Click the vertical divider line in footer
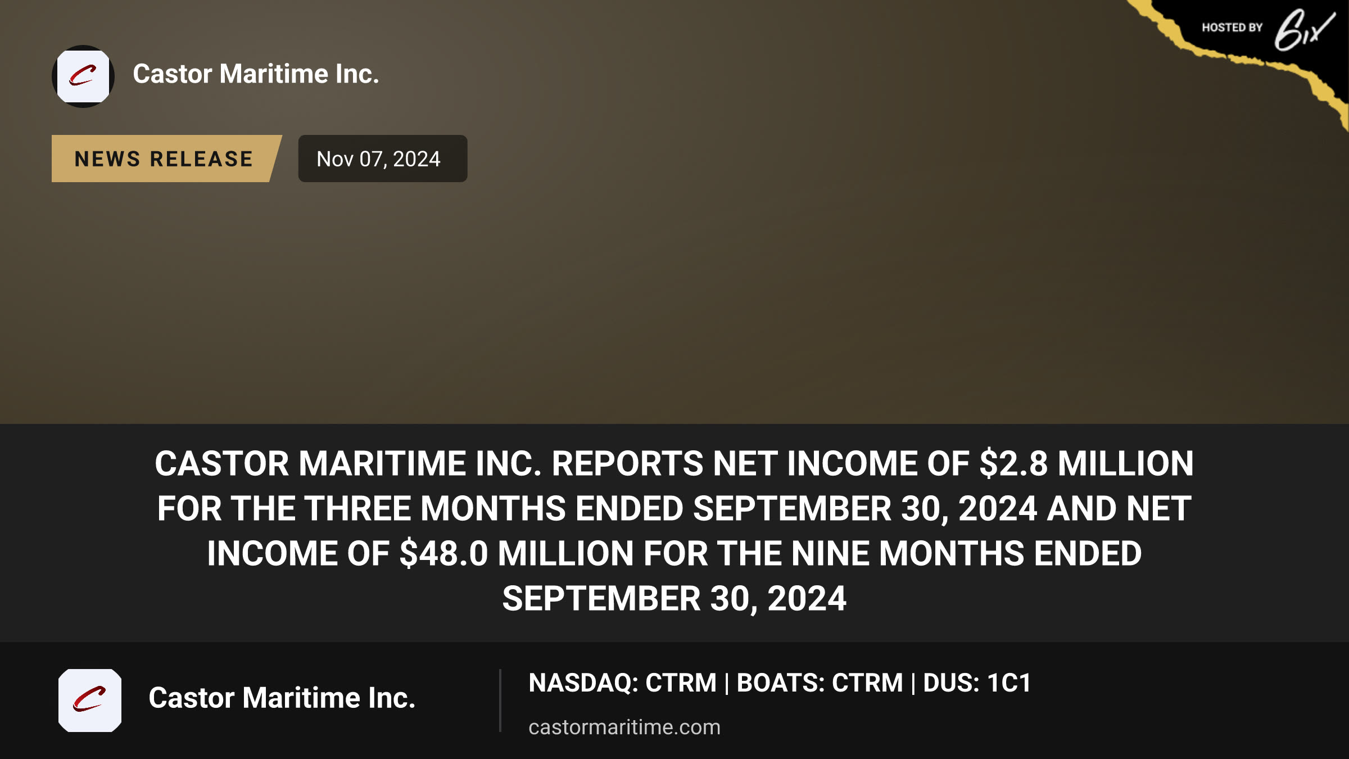1349x759 pixels. [500, 700]
